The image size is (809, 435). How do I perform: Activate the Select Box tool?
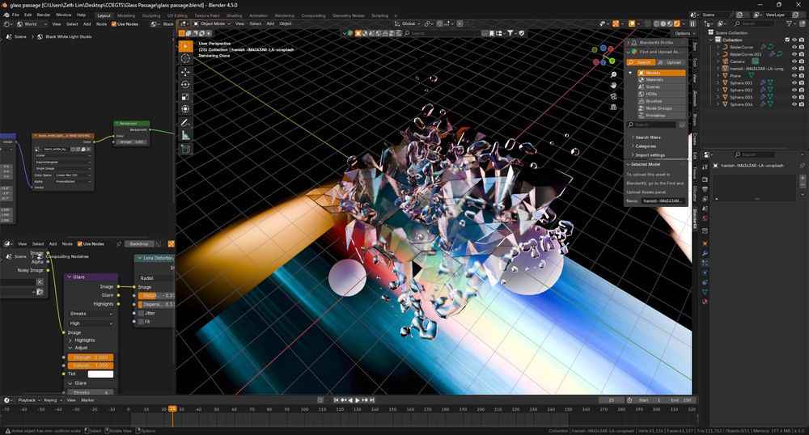185,46
